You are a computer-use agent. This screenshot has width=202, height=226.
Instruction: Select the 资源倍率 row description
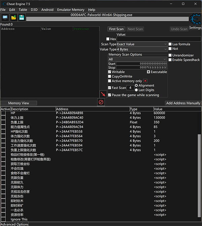click(x=17, y=215)
